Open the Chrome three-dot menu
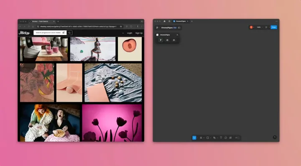This screenshot has width=301, height=166. click(142, 26)
